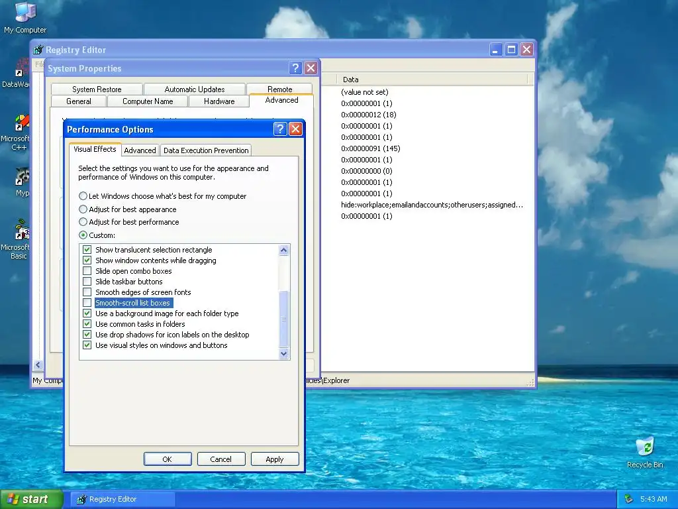Click scroll up arrow in visual effects list
This screenshot has width=678, height=509.
(x=283, y=250)
